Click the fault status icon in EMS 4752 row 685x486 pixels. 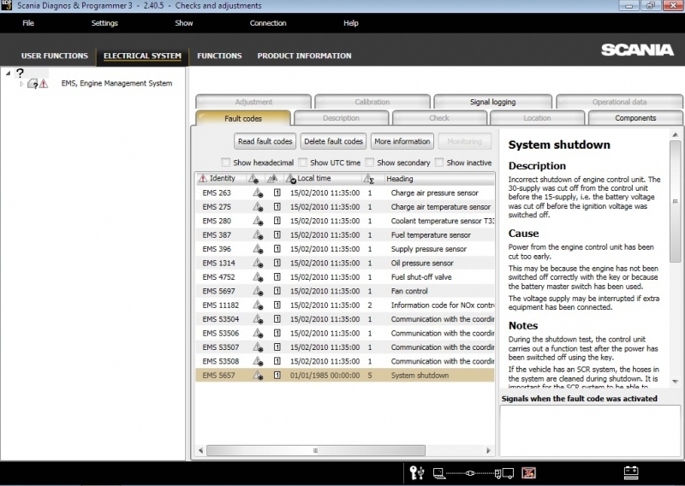[258, 277]
